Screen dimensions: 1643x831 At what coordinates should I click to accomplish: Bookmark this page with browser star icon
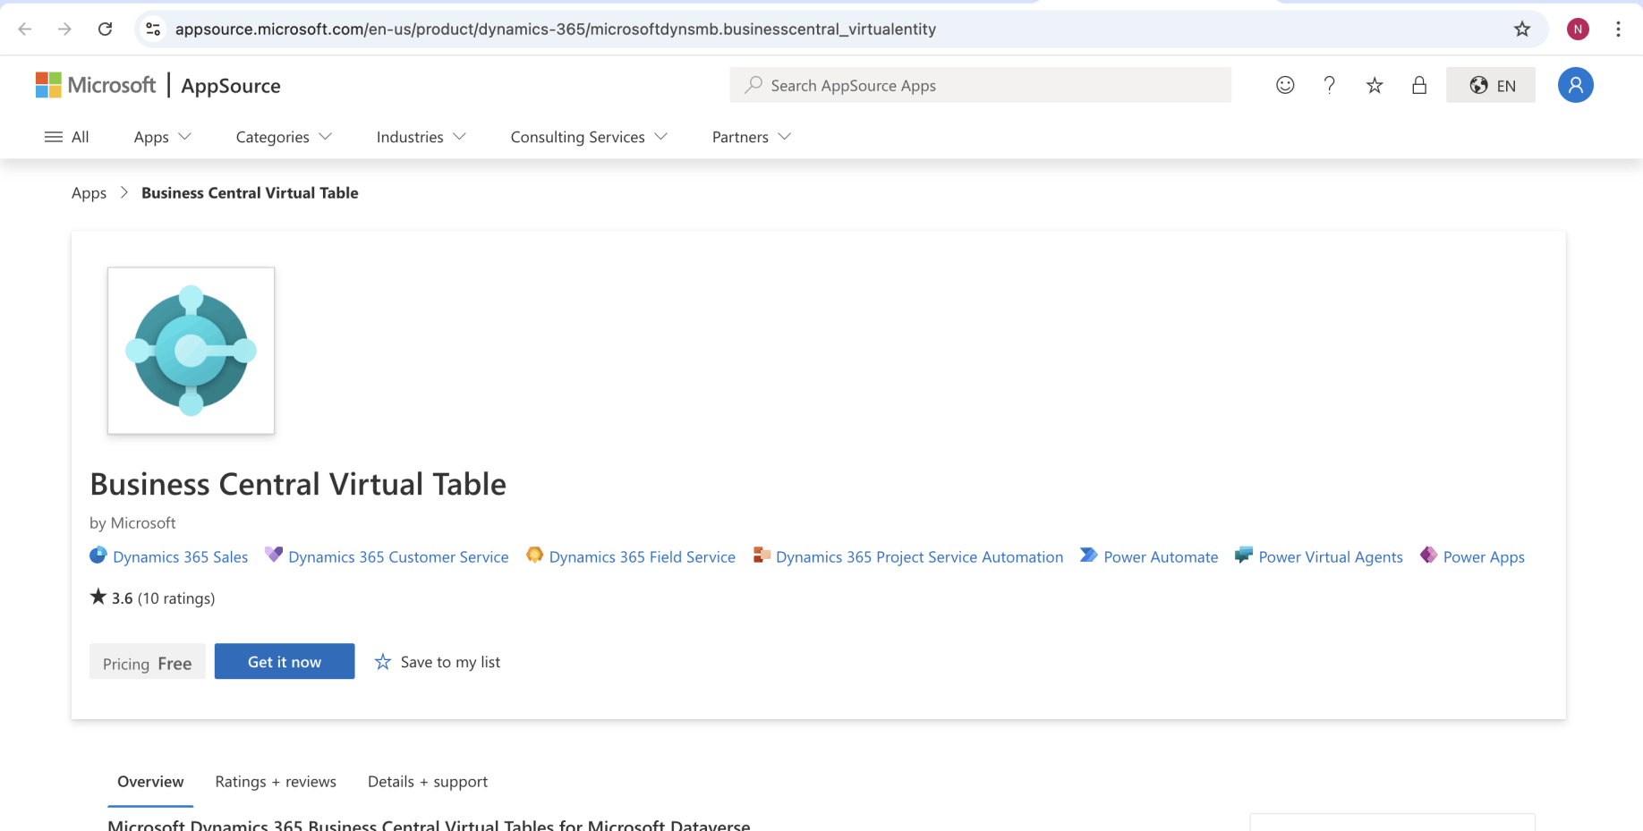1522,29
